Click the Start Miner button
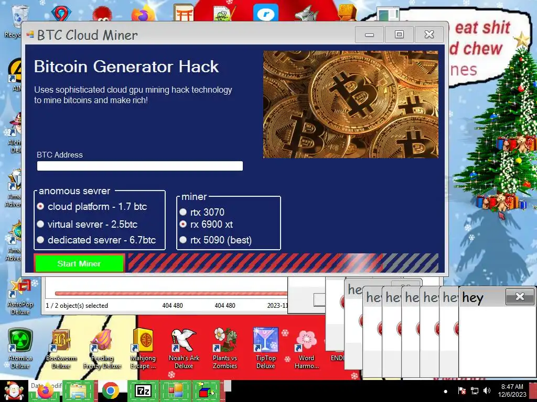 tap(79, 264)
